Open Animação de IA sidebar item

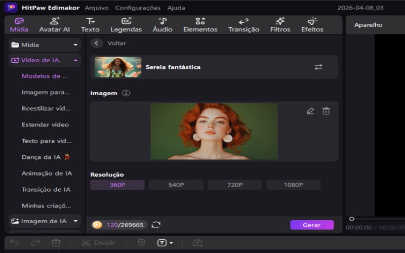(47, 173)
